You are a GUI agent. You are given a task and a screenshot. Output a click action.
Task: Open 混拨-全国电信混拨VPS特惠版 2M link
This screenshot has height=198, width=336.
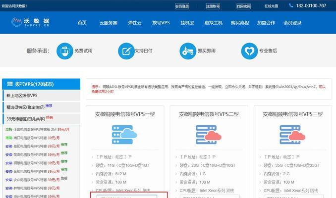tap(37, 130)
